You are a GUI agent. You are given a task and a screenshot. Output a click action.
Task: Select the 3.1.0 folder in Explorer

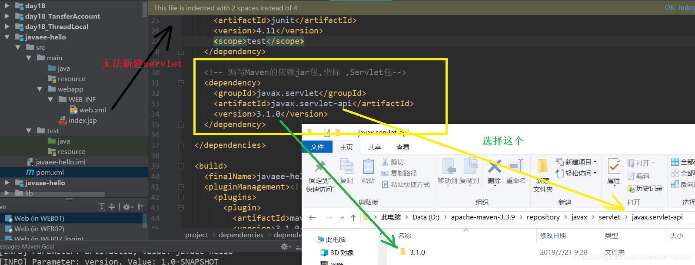(x=412, y=252)
